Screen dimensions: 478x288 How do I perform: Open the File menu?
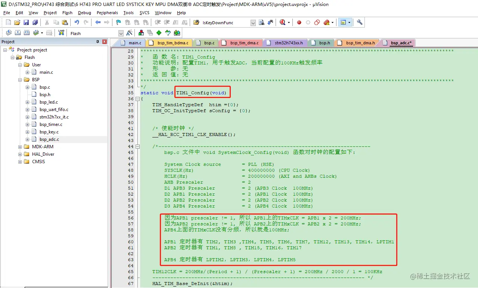click(7, 13)
